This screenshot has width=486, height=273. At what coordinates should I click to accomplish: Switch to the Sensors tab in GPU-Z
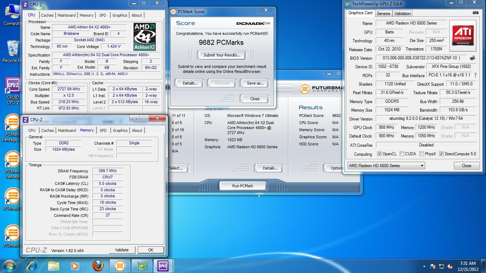click(383, 13)
